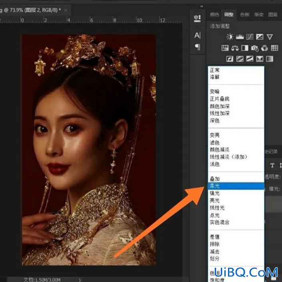Click status bar text 文档:1.50M/3.00M
The width and height of the screenshot is (282, 282).
point(42,280)
